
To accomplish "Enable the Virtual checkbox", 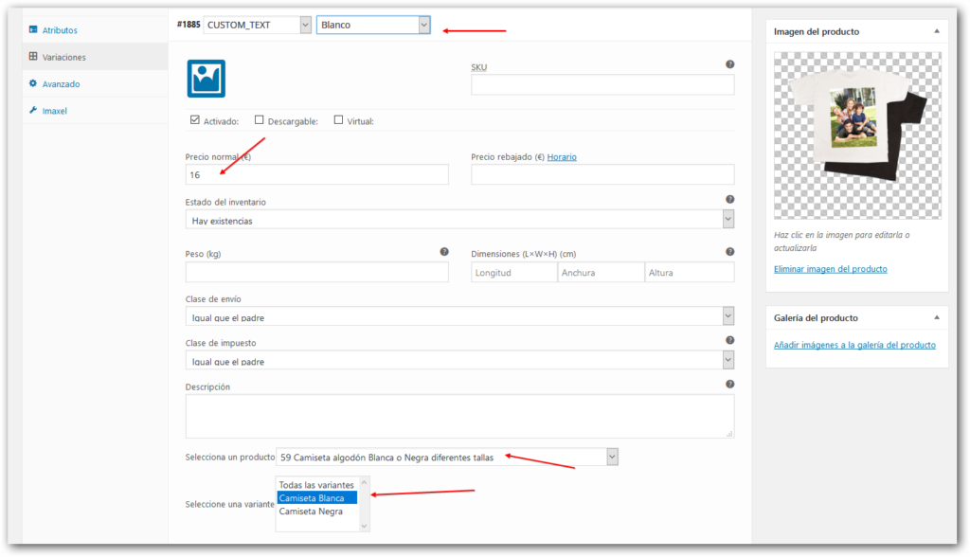I will pos(338,120).
